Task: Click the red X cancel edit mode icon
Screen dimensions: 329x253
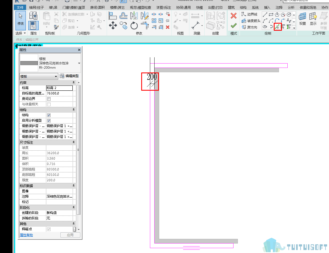Action: click(x=233, y=16)
